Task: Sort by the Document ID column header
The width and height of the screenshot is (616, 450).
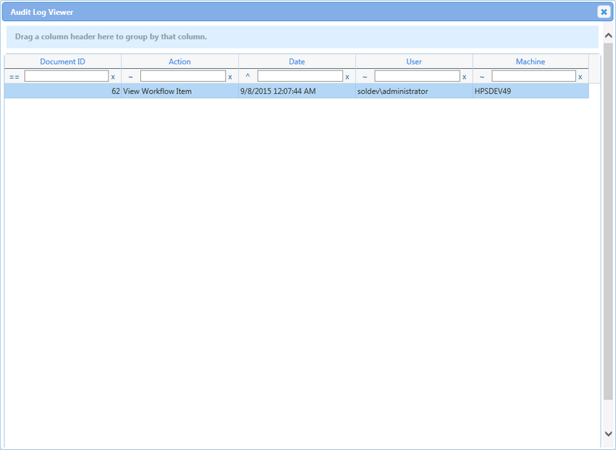Action: [x=62, y=61]
